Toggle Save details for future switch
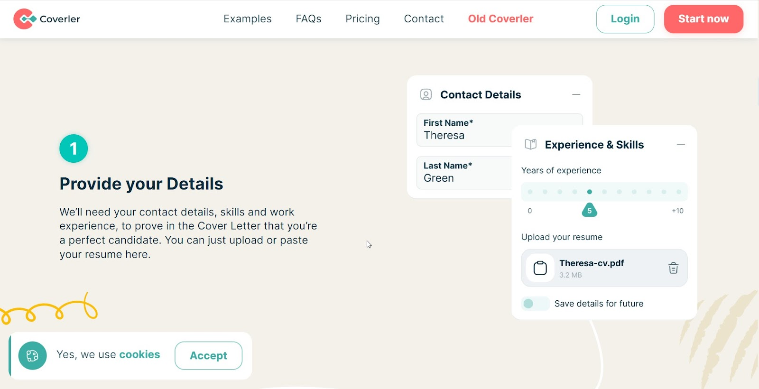 (535, 304)
